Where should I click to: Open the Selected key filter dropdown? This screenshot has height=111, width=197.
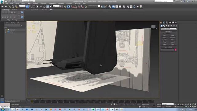coord(168,104)
